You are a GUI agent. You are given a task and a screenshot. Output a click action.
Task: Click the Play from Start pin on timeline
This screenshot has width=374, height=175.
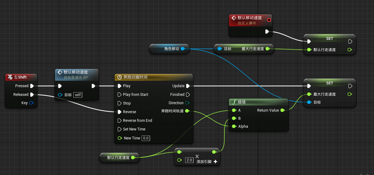tap(120, 95)
